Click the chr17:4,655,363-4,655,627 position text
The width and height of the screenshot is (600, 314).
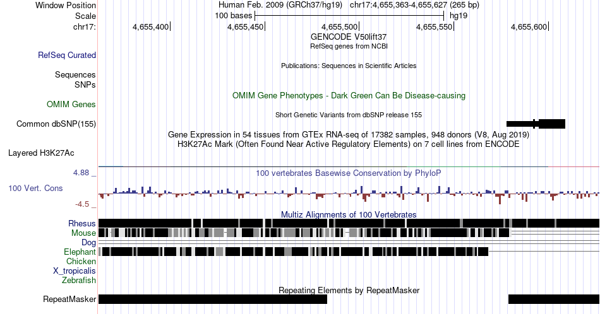(x=414, y=5)
